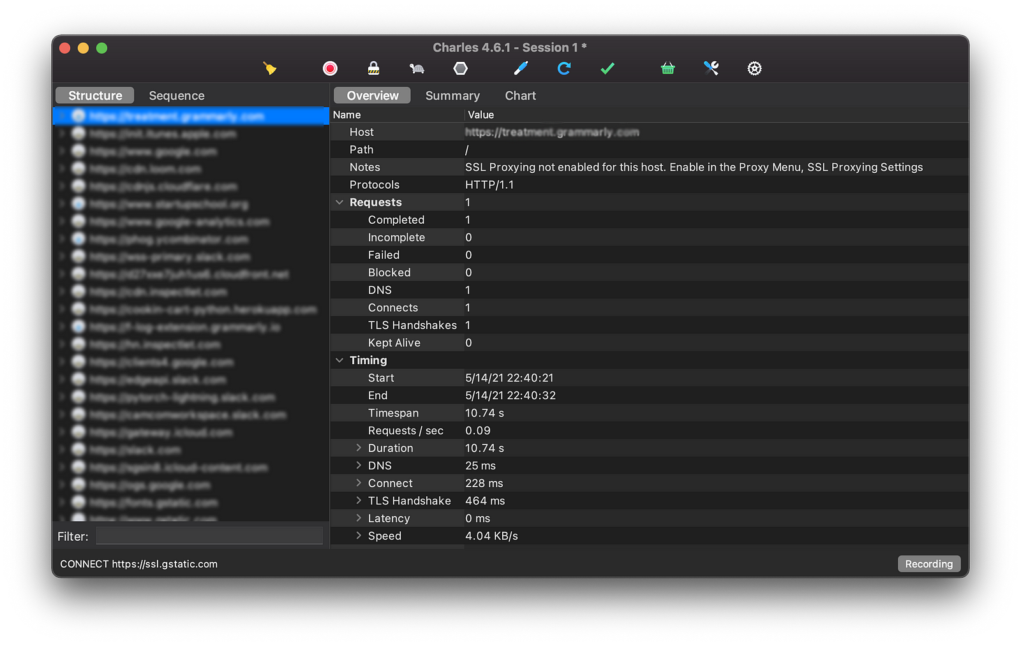
Task: Select the highlighted first host in tree
Action: pos(191,116)
